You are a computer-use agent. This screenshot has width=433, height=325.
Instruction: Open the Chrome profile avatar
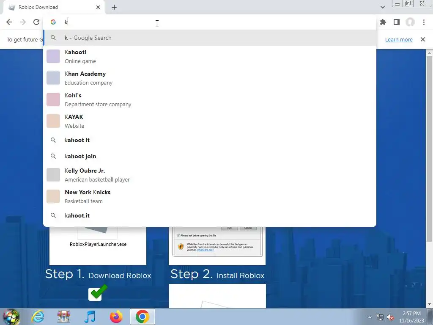410,22
